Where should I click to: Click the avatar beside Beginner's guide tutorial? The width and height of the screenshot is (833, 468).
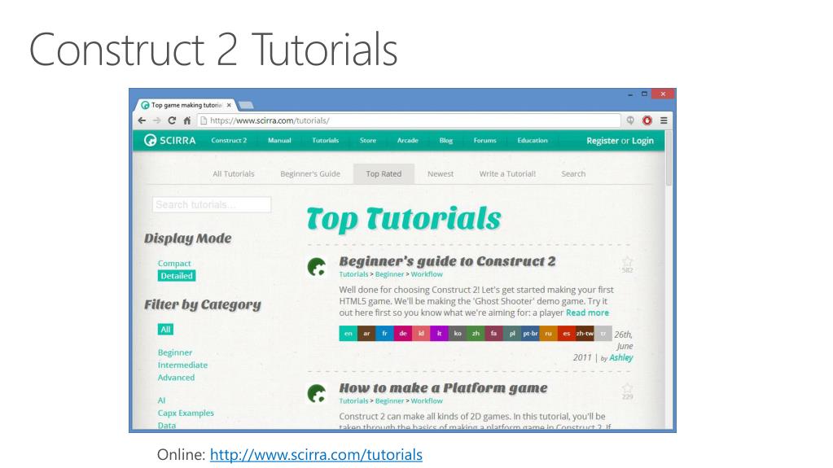(x=317, y=267)
